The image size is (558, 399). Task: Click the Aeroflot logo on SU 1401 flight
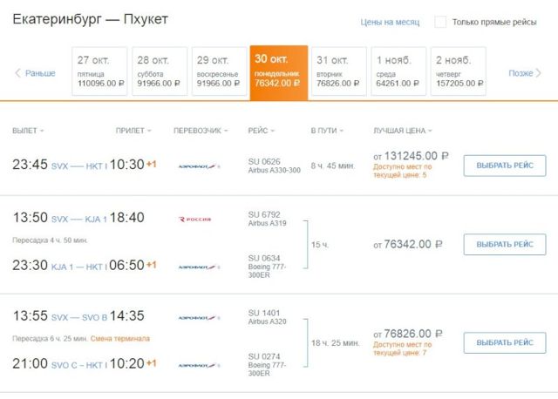coord(200,317)
